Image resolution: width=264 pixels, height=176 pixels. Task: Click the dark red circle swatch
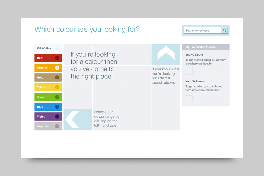[x=57, y=58]
